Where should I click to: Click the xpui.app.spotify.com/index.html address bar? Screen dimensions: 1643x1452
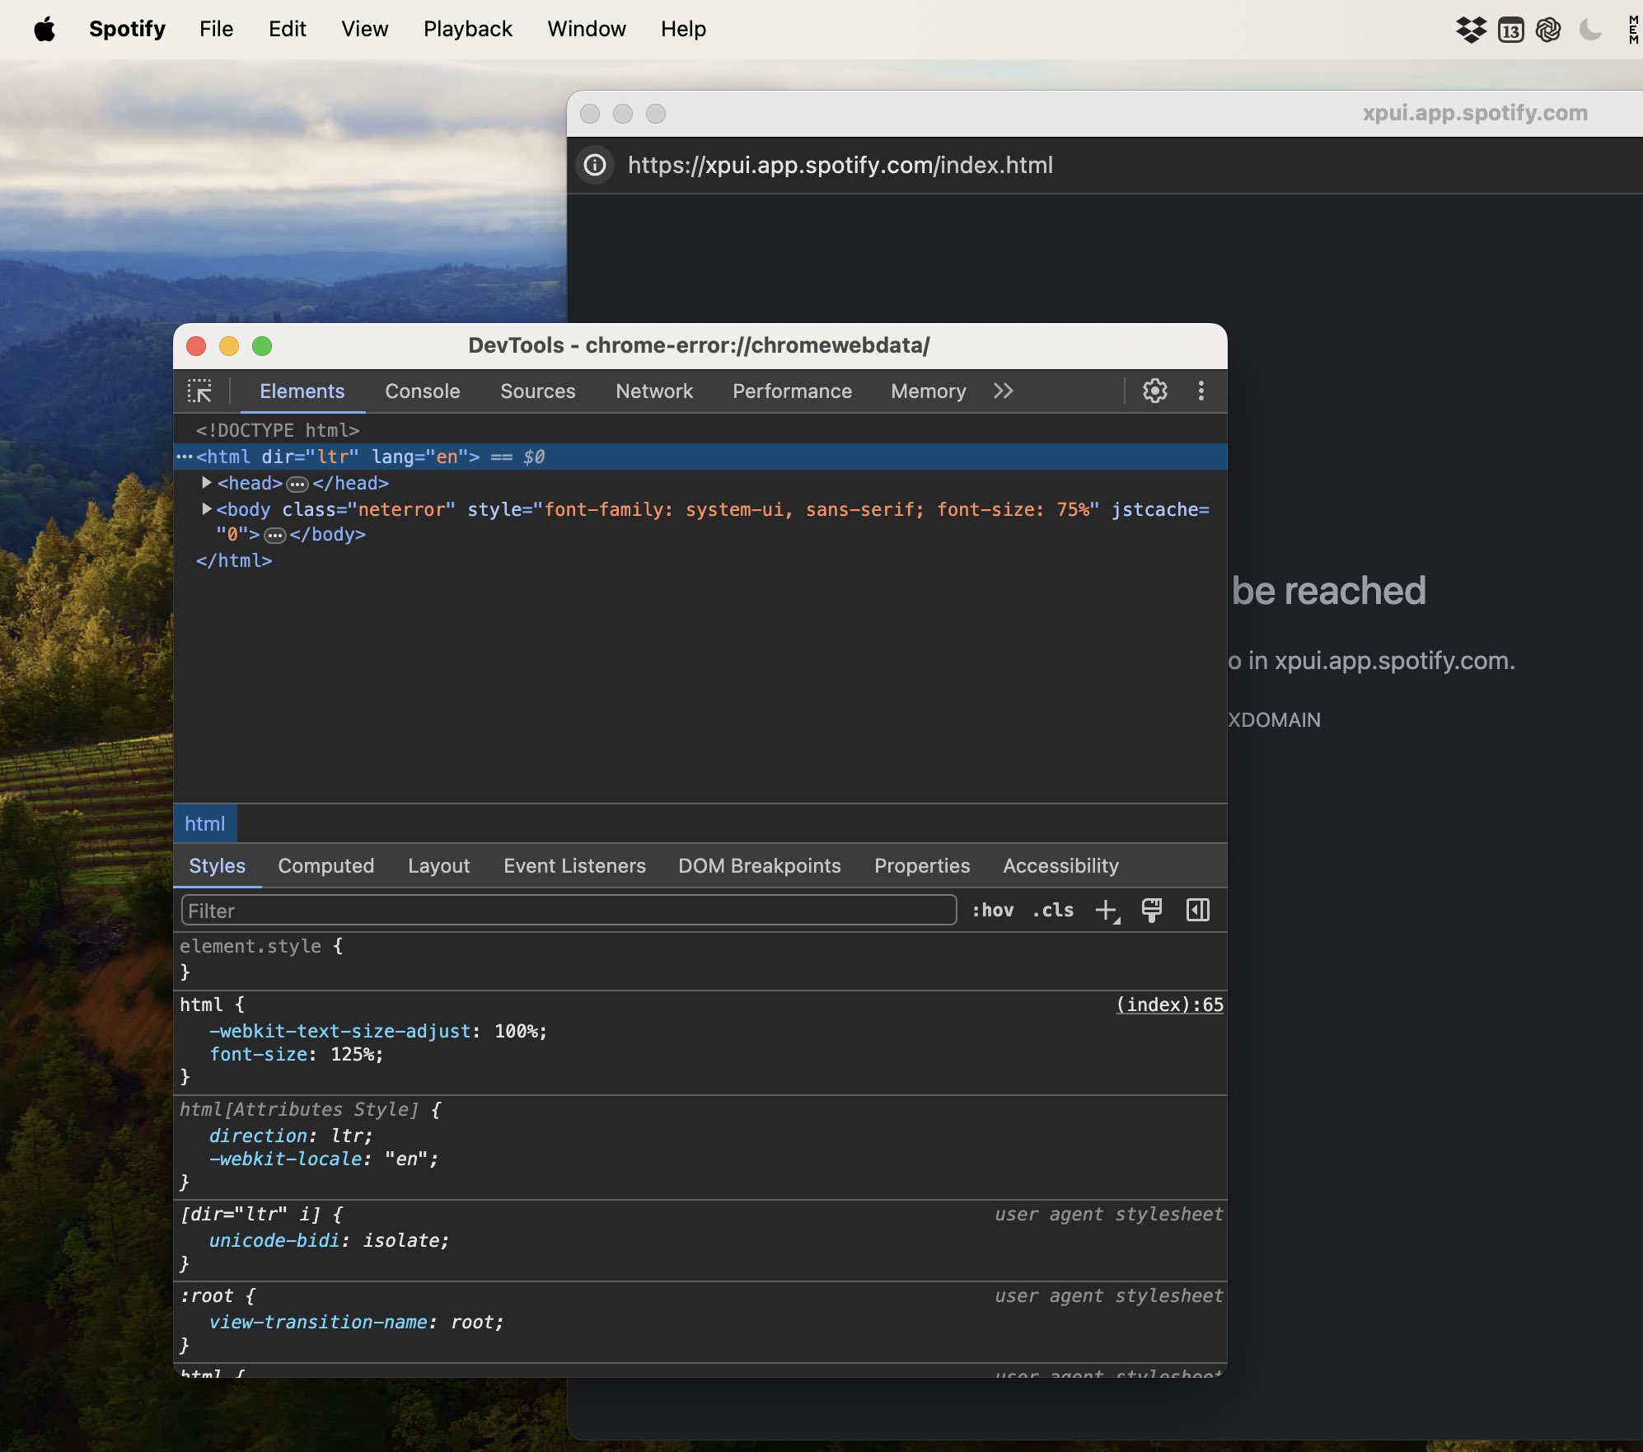[x=840, y=166]
